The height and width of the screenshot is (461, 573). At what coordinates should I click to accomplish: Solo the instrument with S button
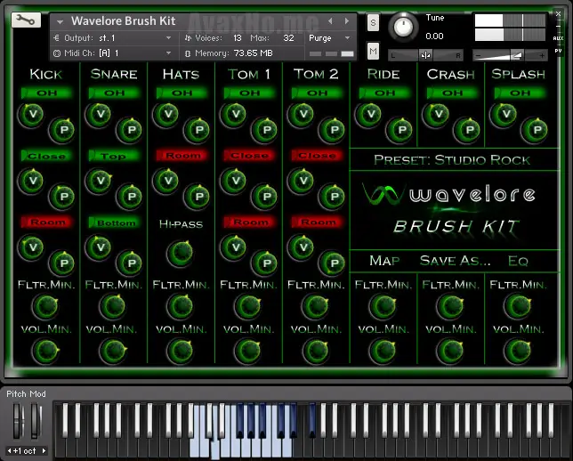pyautogui.click(x=373, y=23)
